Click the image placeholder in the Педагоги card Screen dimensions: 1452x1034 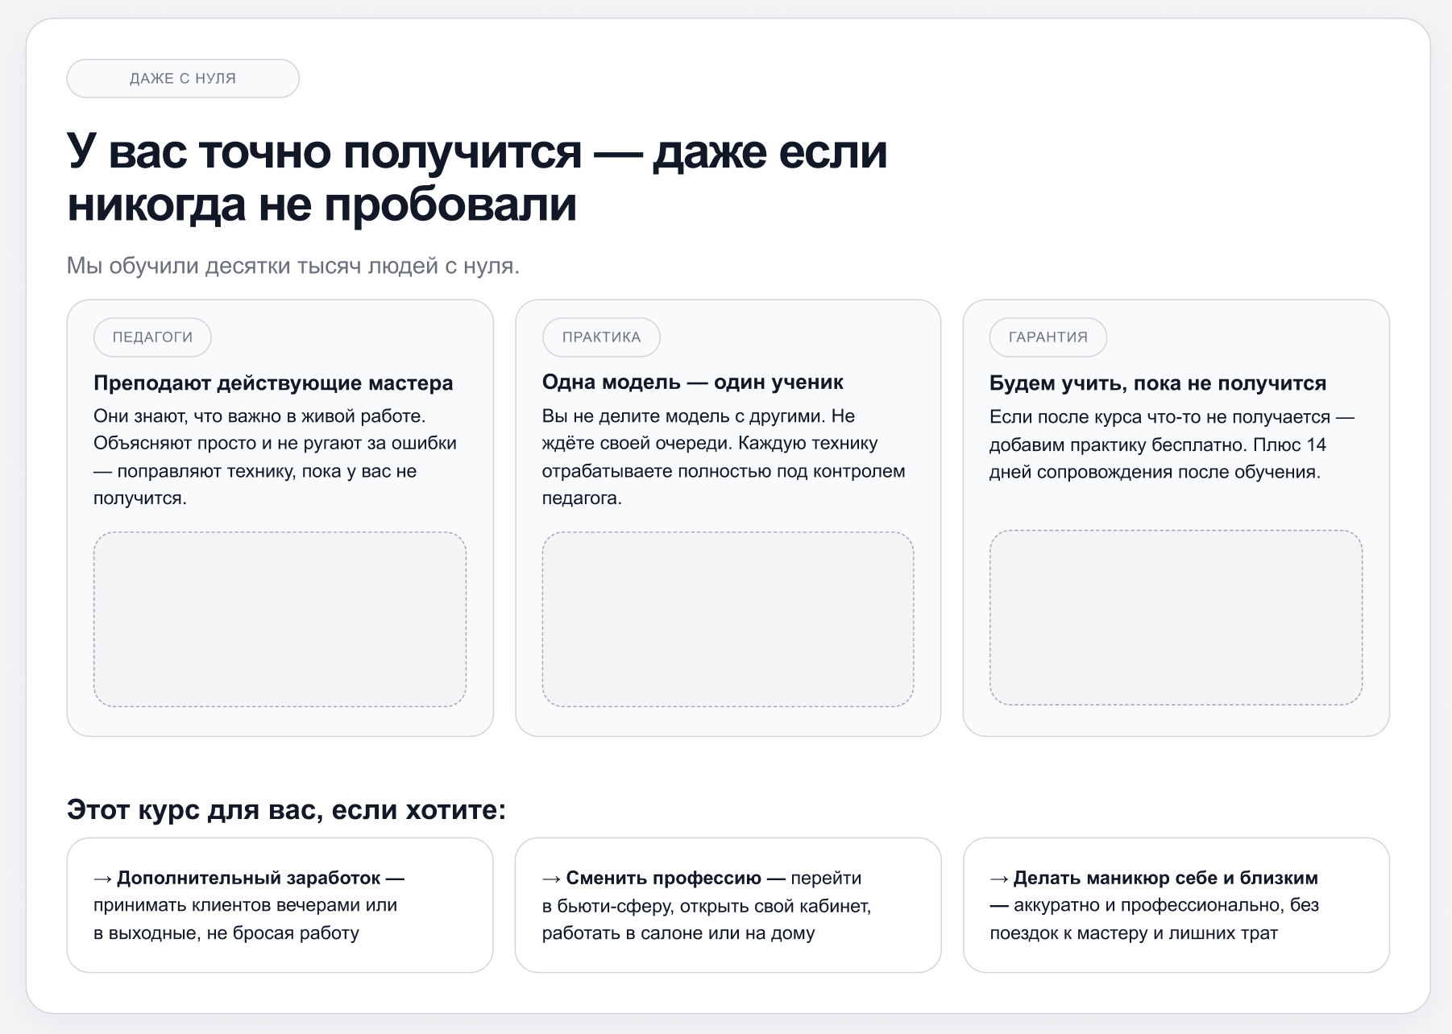pyautogui.click(x=280, y=619)
